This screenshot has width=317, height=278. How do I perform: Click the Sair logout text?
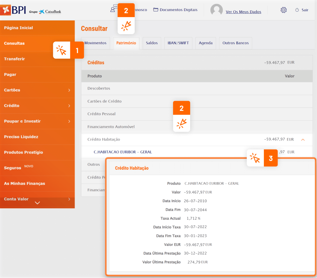click(x=305, y=10)
